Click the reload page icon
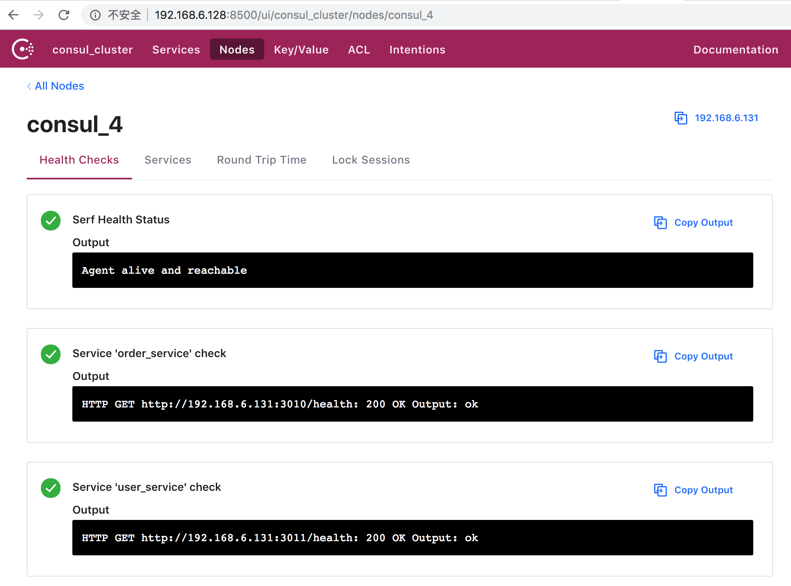 pos(64,15)
